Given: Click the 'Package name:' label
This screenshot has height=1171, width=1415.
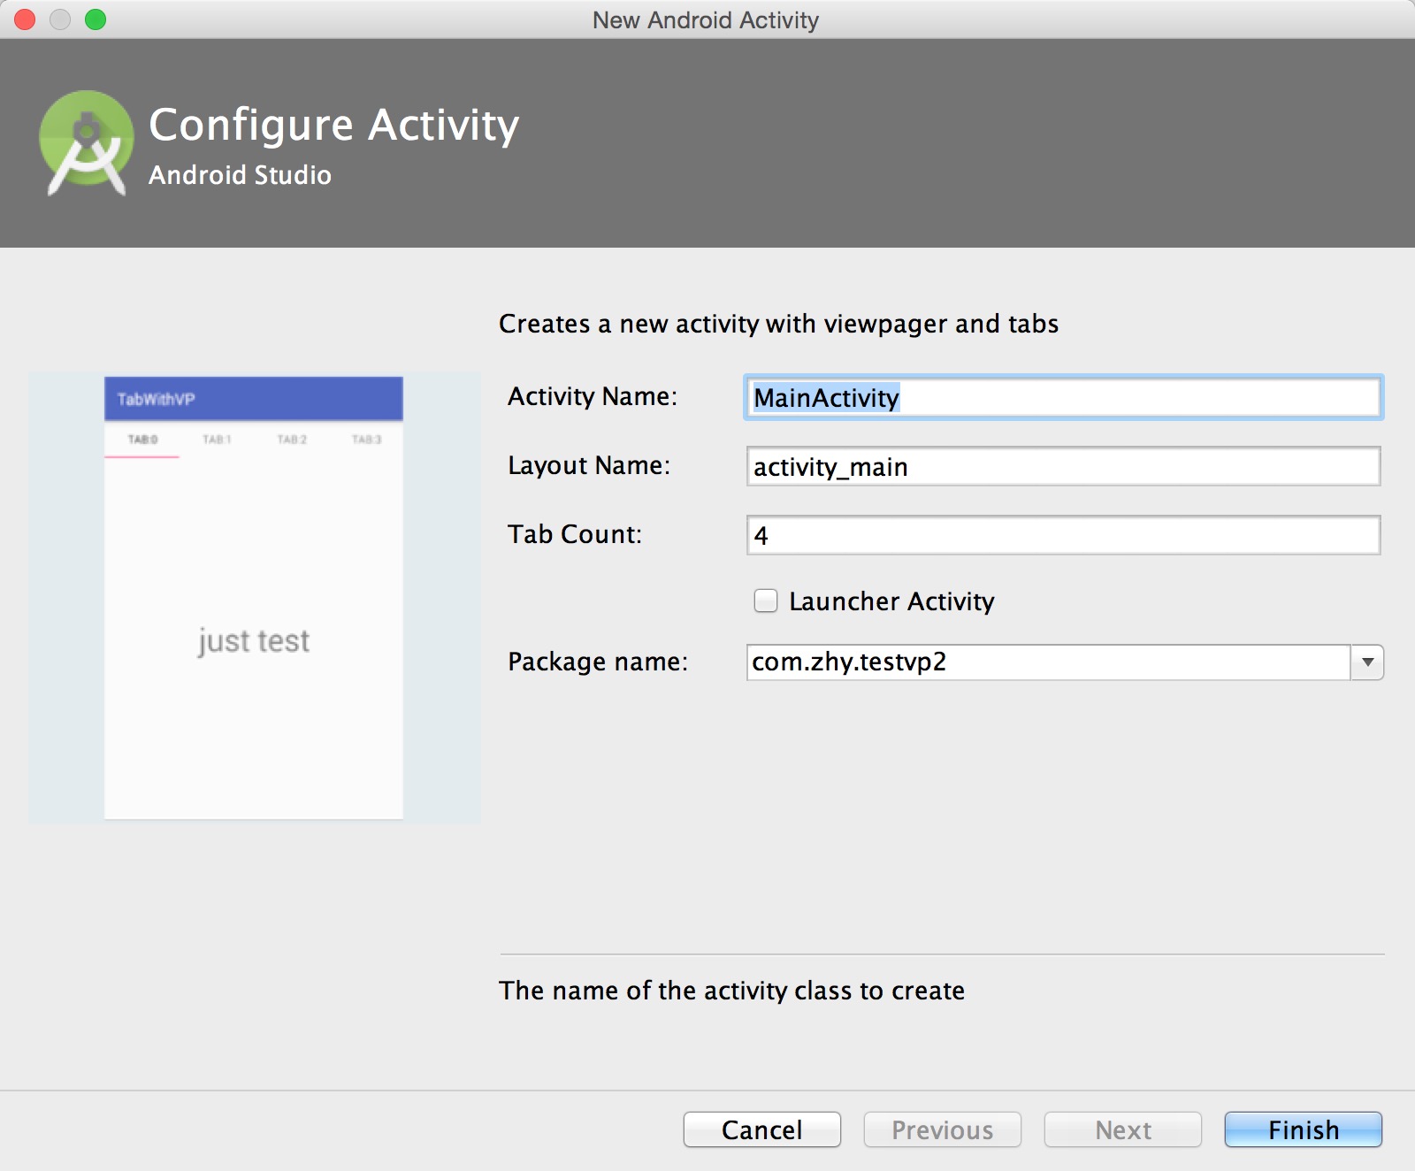Looking at the screenshot, I should (598, 662).
